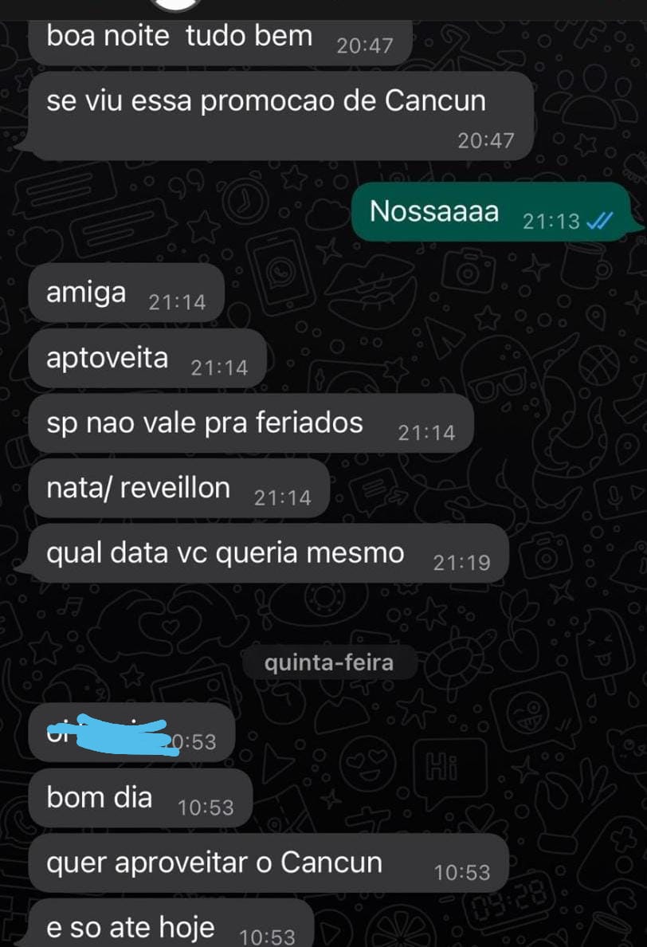
Task: Click the profile avatar at the top edge
Action: coord(176,5)
